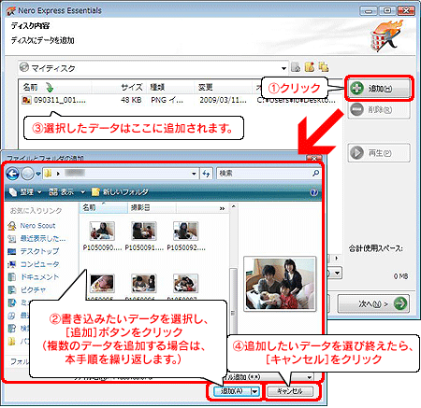Click the help icon in dialog toolbar
The image size is (421, 408).
point(314,192)
